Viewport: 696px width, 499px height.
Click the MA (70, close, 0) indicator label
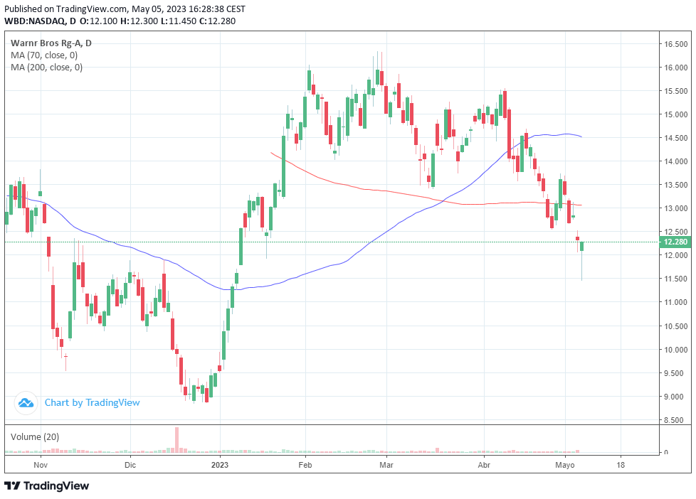44,55
